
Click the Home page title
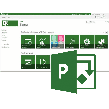pos(24,25)
